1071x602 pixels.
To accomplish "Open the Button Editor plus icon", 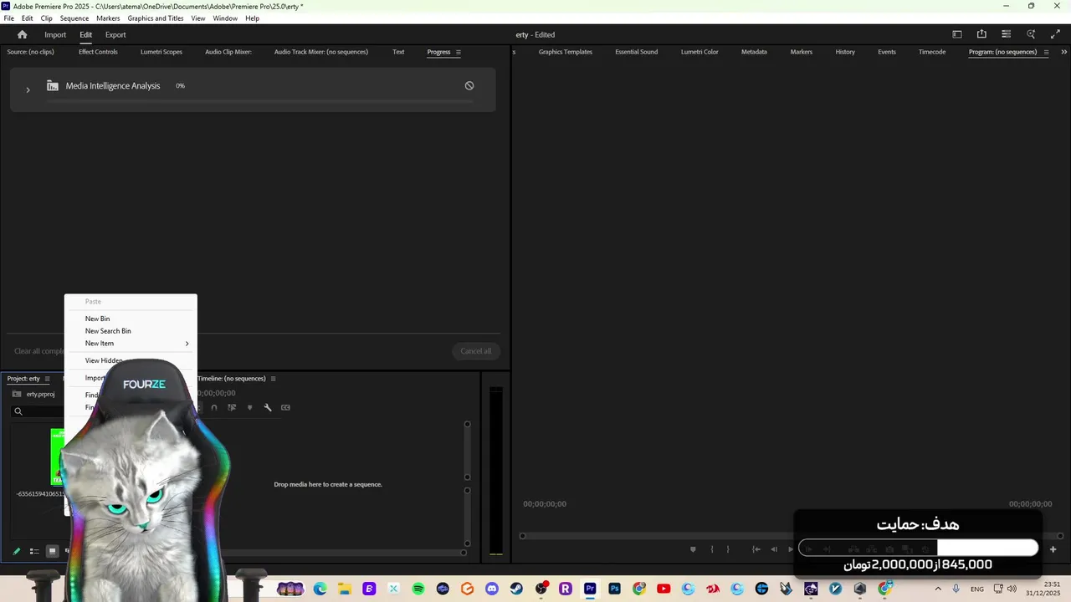I will (1053, 549).
